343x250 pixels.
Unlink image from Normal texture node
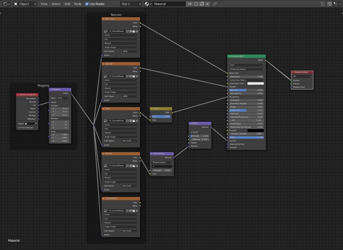click(x=137, y=166)
